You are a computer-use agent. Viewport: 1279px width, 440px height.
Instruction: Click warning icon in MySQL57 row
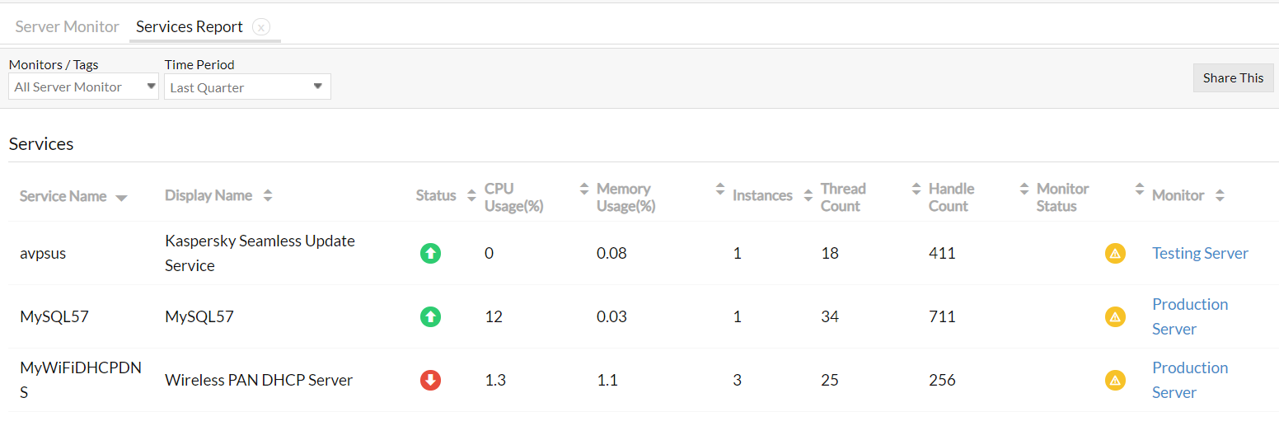(1115, 316)
